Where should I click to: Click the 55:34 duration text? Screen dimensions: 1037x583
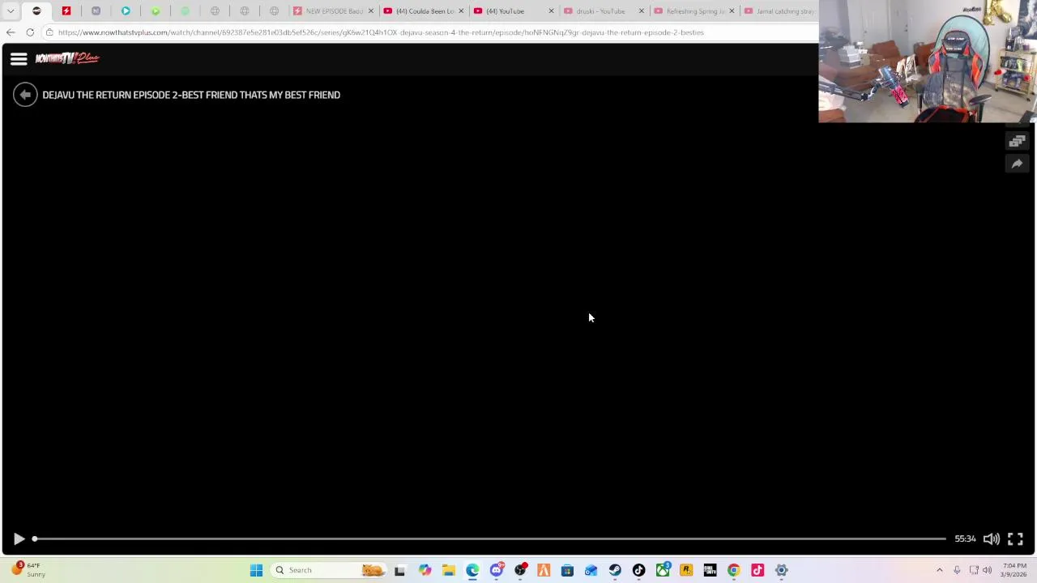coord(965,539)
